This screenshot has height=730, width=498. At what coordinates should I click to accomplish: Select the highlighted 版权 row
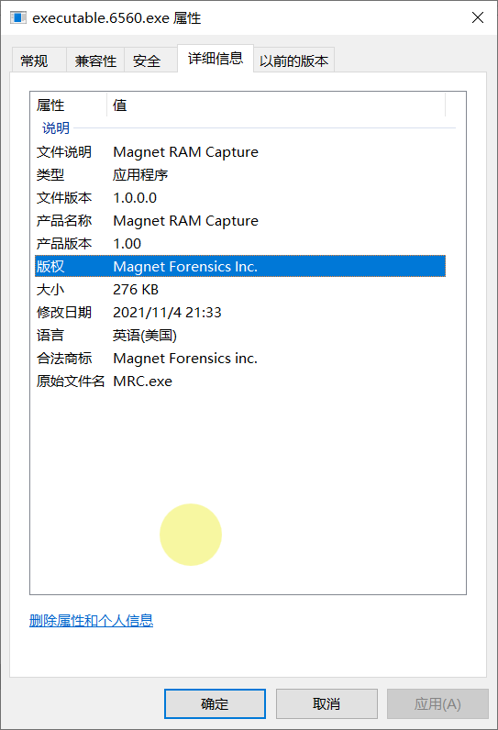240,266
